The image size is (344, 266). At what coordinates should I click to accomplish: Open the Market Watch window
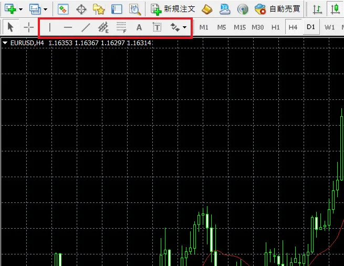(62, 9)
